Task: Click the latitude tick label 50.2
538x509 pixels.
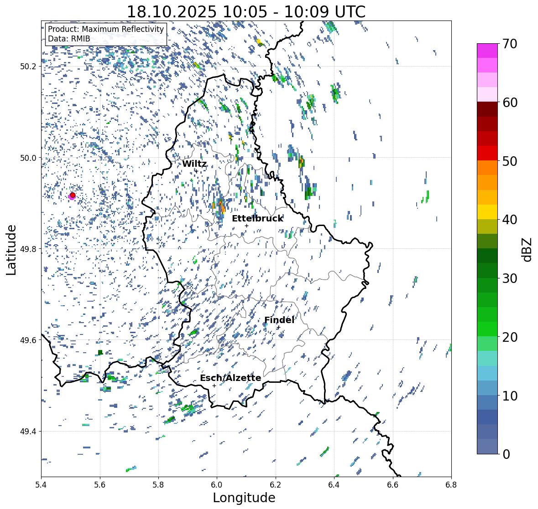Action: point(28,67)
